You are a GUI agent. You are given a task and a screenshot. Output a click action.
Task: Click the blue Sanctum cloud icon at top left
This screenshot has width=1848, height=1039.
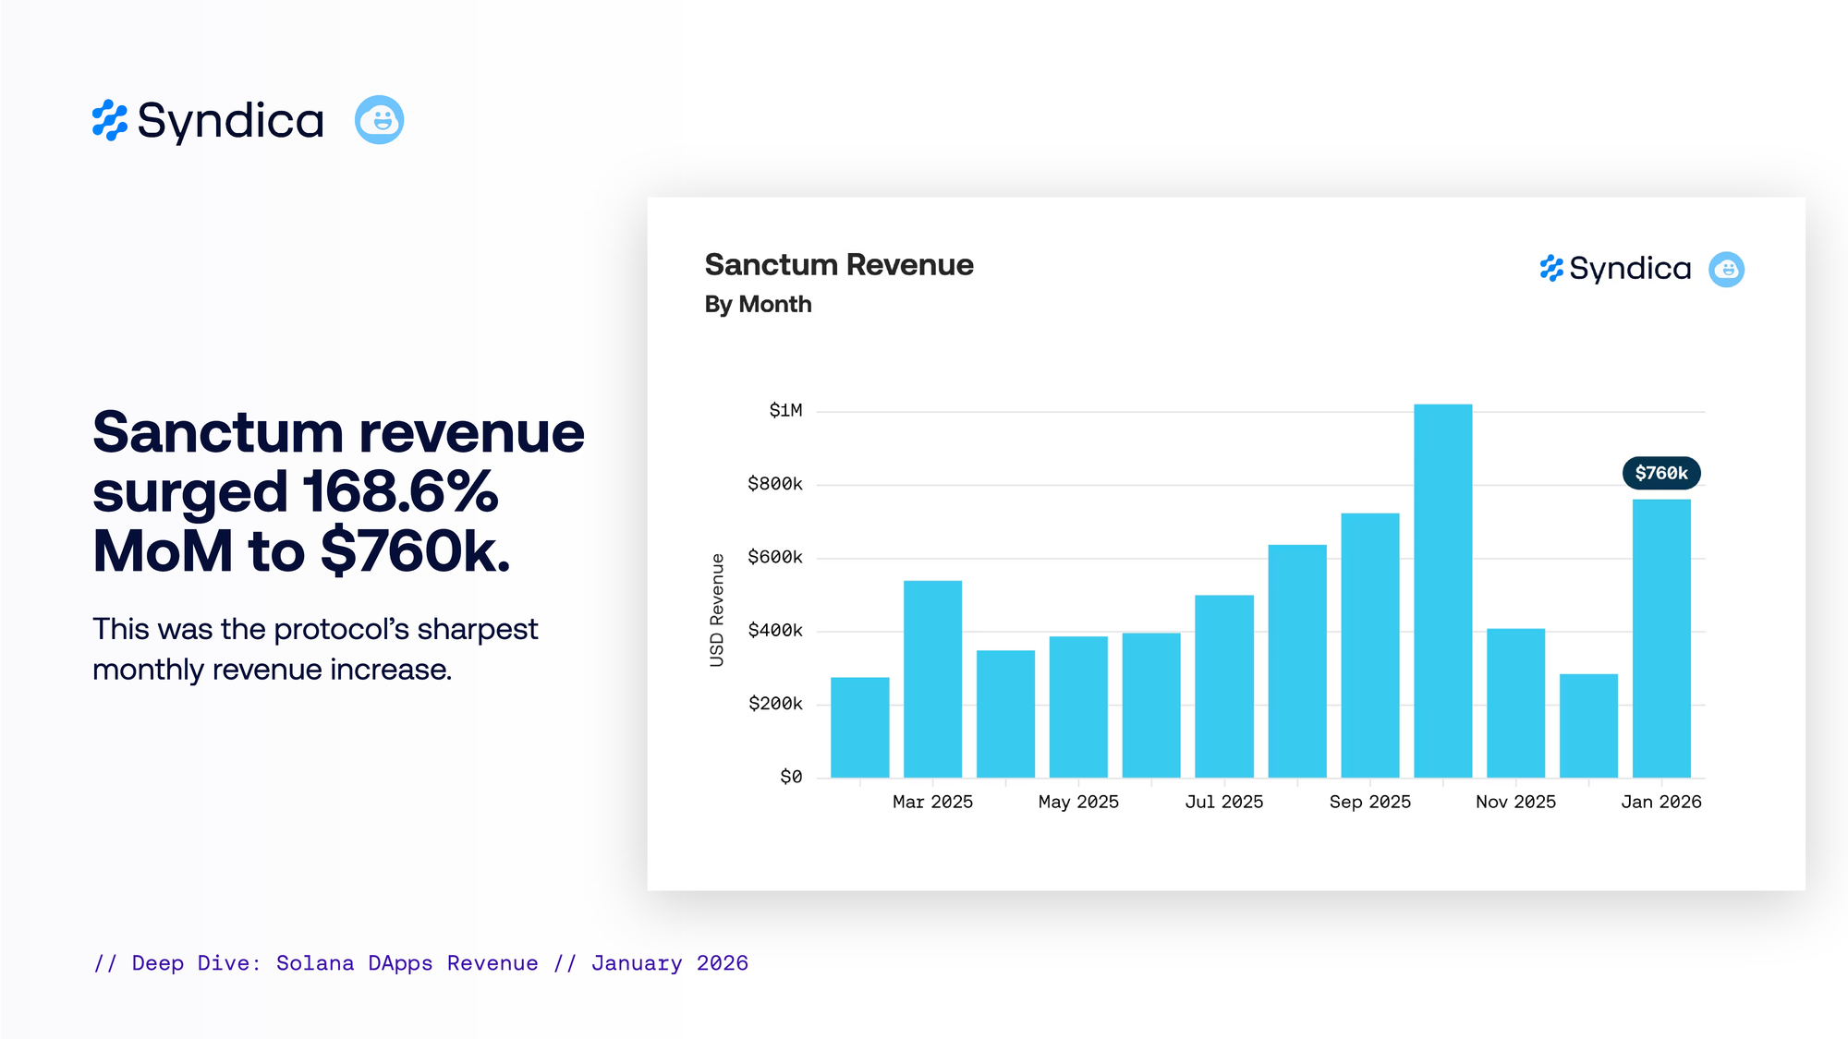point(379,119)
